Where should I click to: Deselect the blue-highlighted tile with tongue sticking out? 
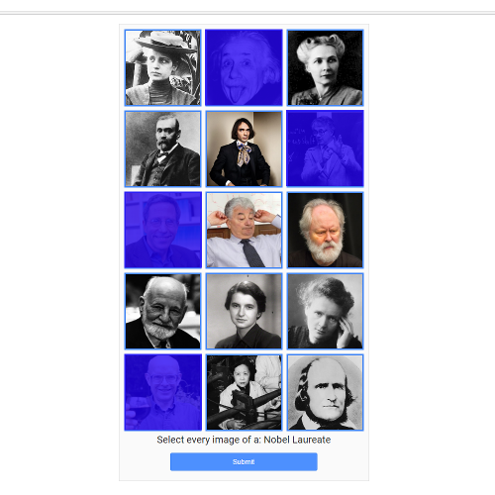click(244, 67)
